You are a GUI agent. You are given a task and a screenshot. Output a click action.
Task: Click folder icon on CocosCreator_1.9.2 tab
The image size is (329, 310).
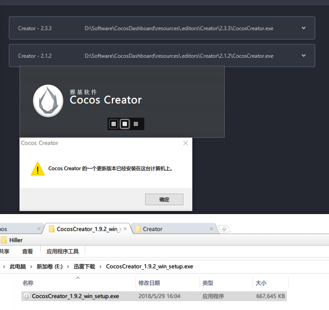coord(52,229)
